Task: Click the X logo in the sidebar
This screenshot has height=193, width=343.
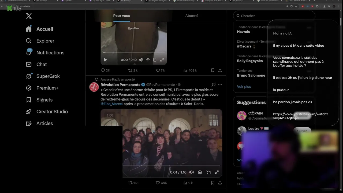Action: [29, 16]
